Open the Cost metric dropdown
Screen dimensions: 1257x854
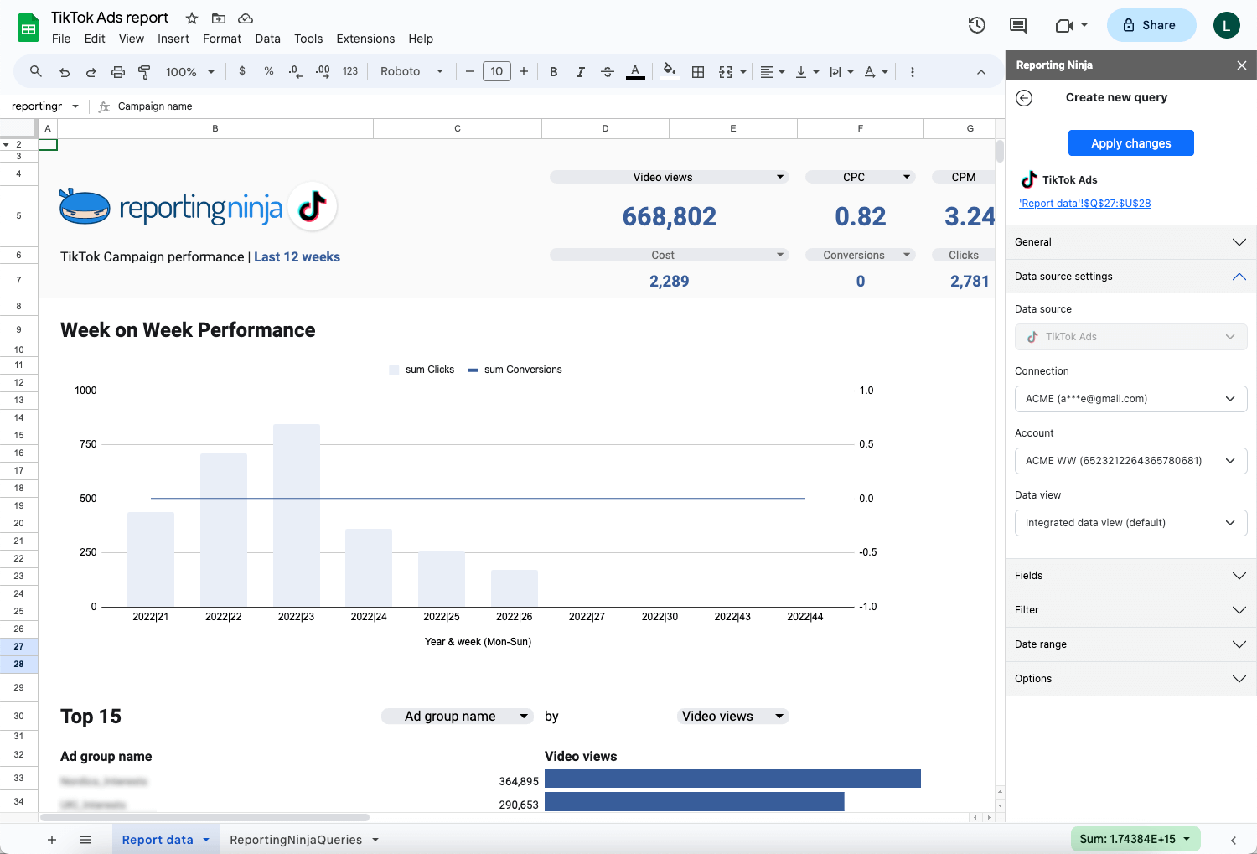(x=669, y=255)
